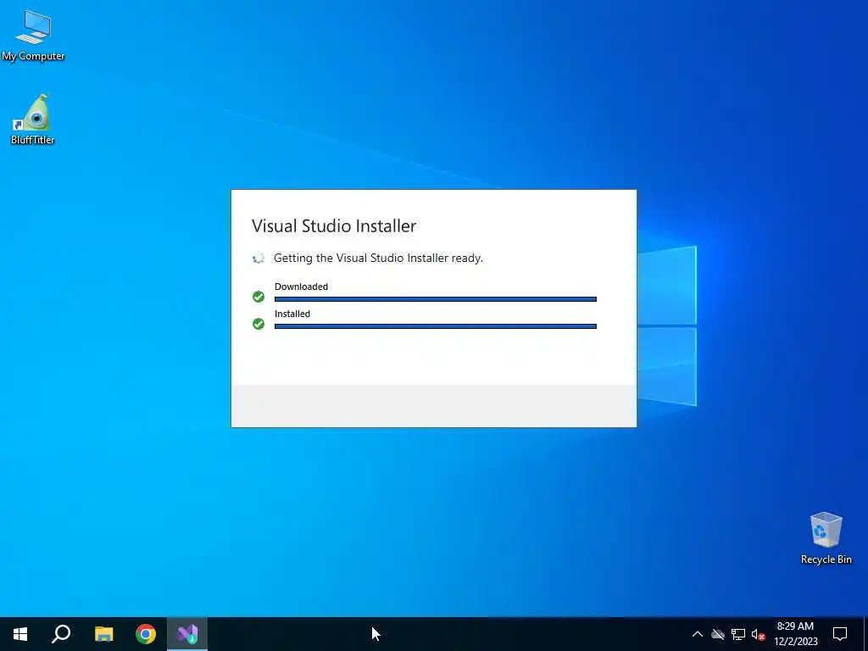Click the Downloaded progress bar
Screen dimensions: 868x651
coord(436,299)
